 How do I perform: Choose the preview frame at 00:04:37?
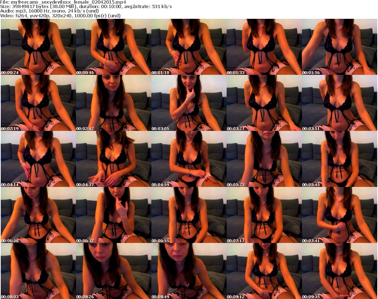[x=114, y=159]
